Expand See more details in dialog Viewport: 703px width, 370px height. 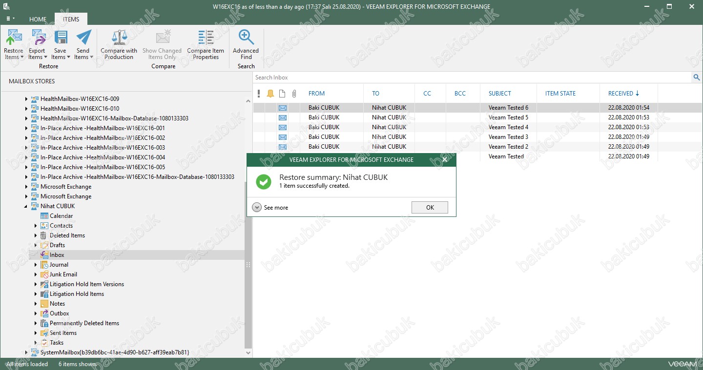click(x=257, y=208)
